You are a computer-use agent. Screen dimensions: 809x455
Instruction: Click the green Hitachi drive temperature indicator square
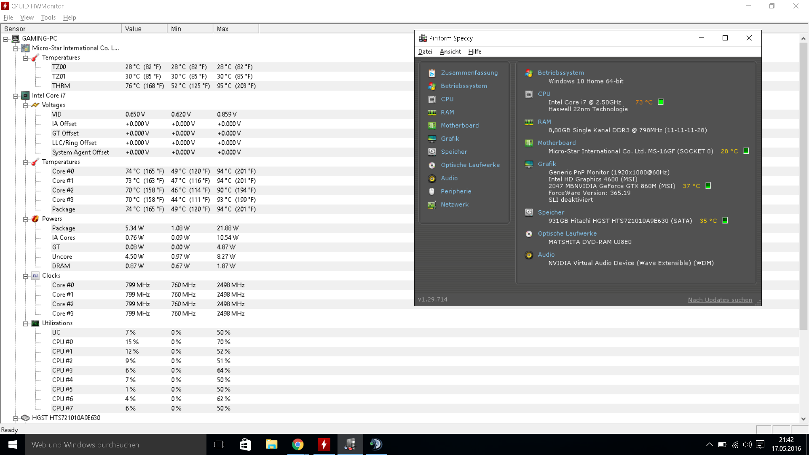pos(725,220)
